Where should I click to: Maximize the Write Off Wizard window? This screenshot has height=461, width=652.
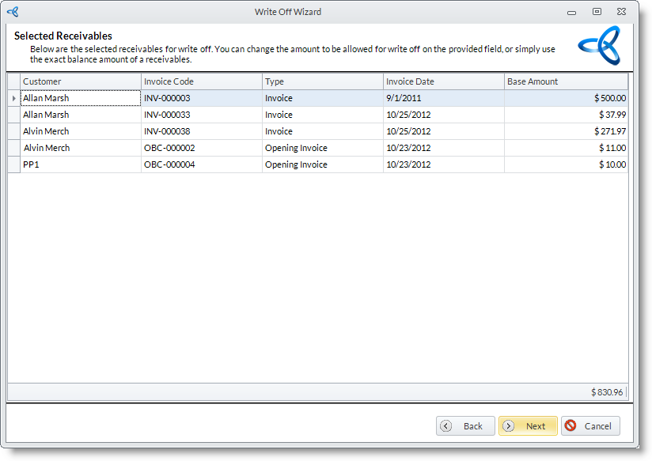597,12
